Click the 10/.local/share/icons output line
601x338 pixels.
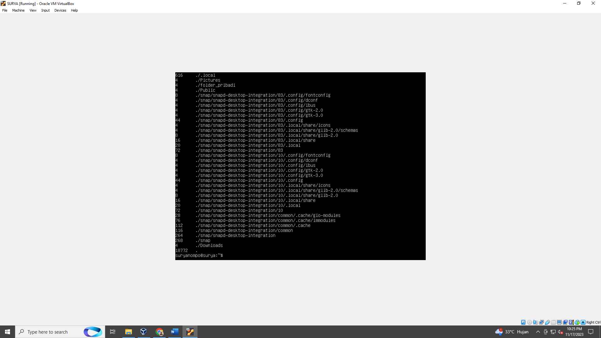click(253, 185)
